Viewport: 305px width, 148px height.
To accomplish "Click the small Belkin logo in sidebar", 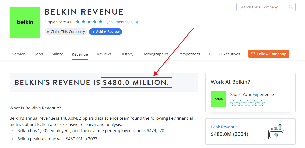I will click(218, 99).
